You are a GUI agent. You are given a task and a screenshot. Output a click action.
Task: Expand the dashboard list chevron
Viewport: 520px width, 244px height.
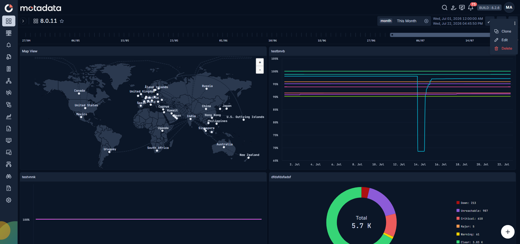coord(23,21)
